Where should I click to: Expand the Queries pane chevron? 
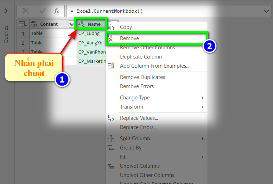6,11
